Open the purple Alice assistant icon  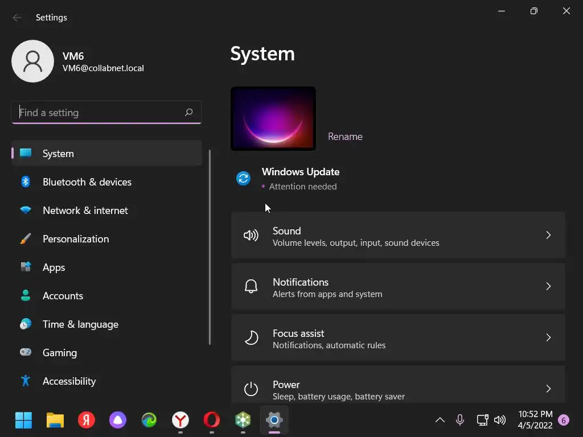(x=118, y=420)
